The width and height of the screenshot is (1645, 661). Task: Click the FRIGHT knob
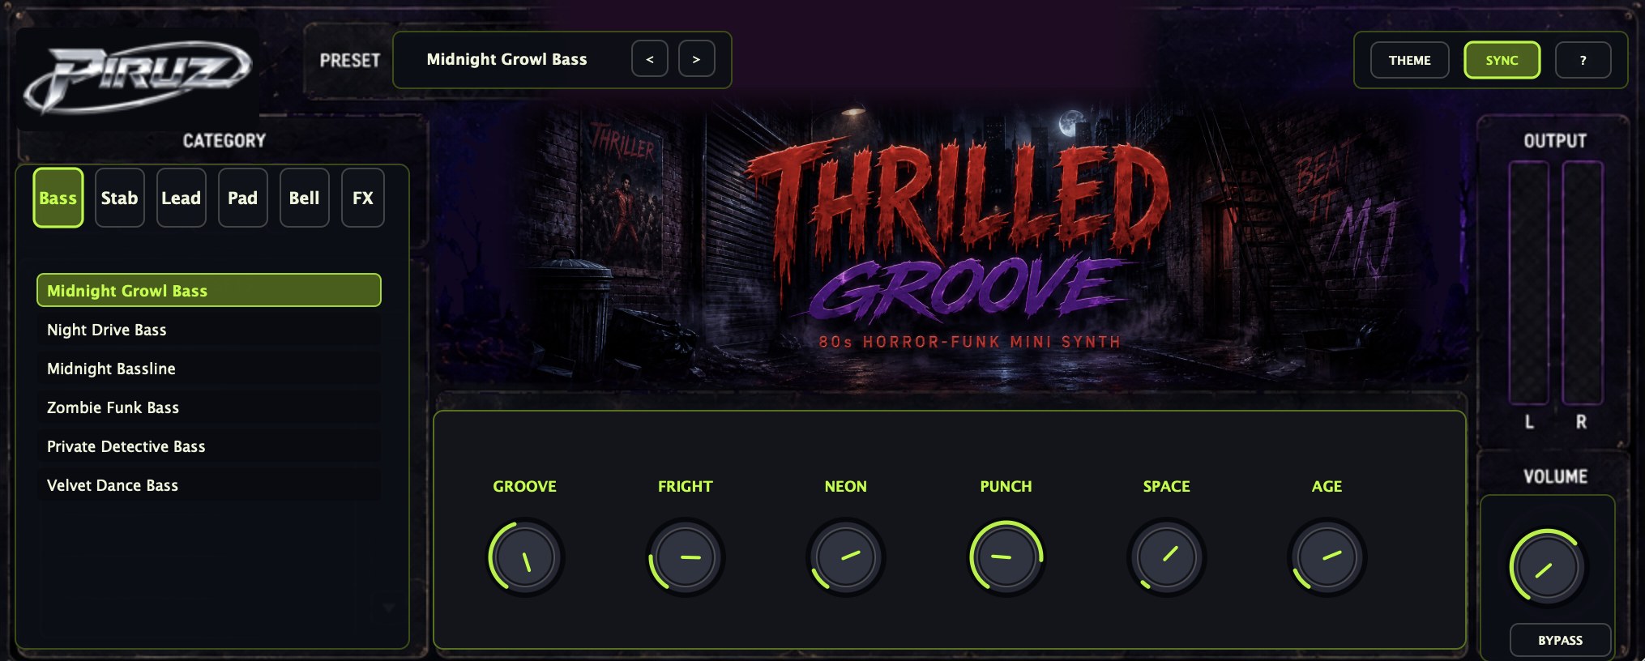pos(686,557)
